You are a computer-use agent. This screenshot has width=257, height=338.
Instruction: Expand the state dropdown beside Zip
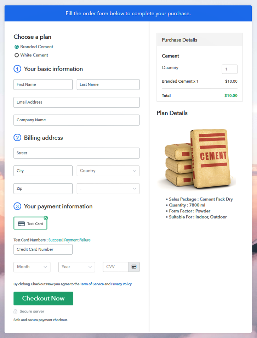[108, 189]
